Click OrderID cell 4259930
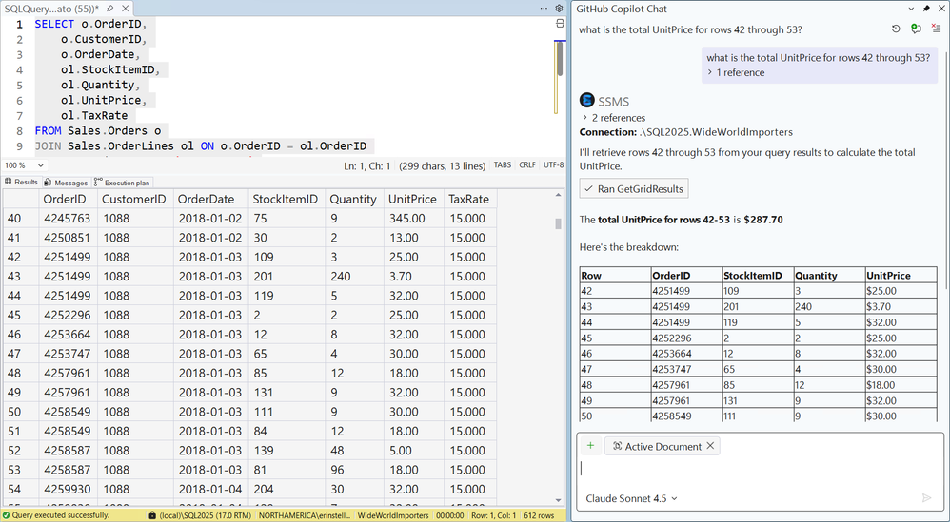The image size is (950, 522). 68,490
